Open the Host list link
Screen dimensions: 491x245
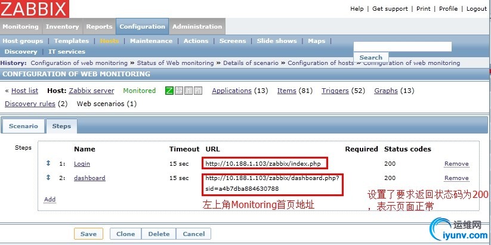click(x=24, y=91)
